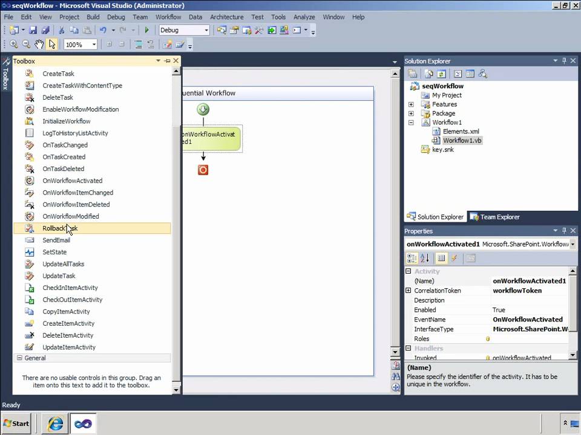This screenshot has height=435, width=581.
Task: Click the Alphabetical sort icon in Properties
Action: tap(425, 258)
